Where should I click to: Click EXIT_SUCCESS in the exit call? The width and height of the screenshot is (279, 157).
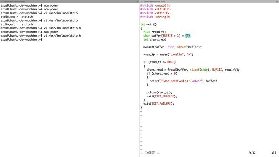point(164,96)
